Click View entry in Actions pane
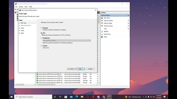Viewport: 177px width, 99px height. 105,29
